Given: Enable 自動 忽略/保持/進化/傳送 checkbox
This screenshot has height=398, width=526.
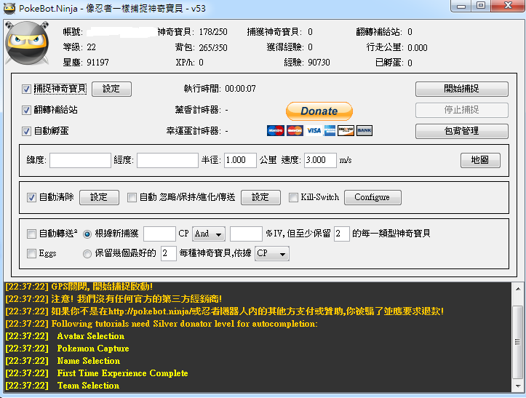Looking at the screenshot, I should (132, 197).
